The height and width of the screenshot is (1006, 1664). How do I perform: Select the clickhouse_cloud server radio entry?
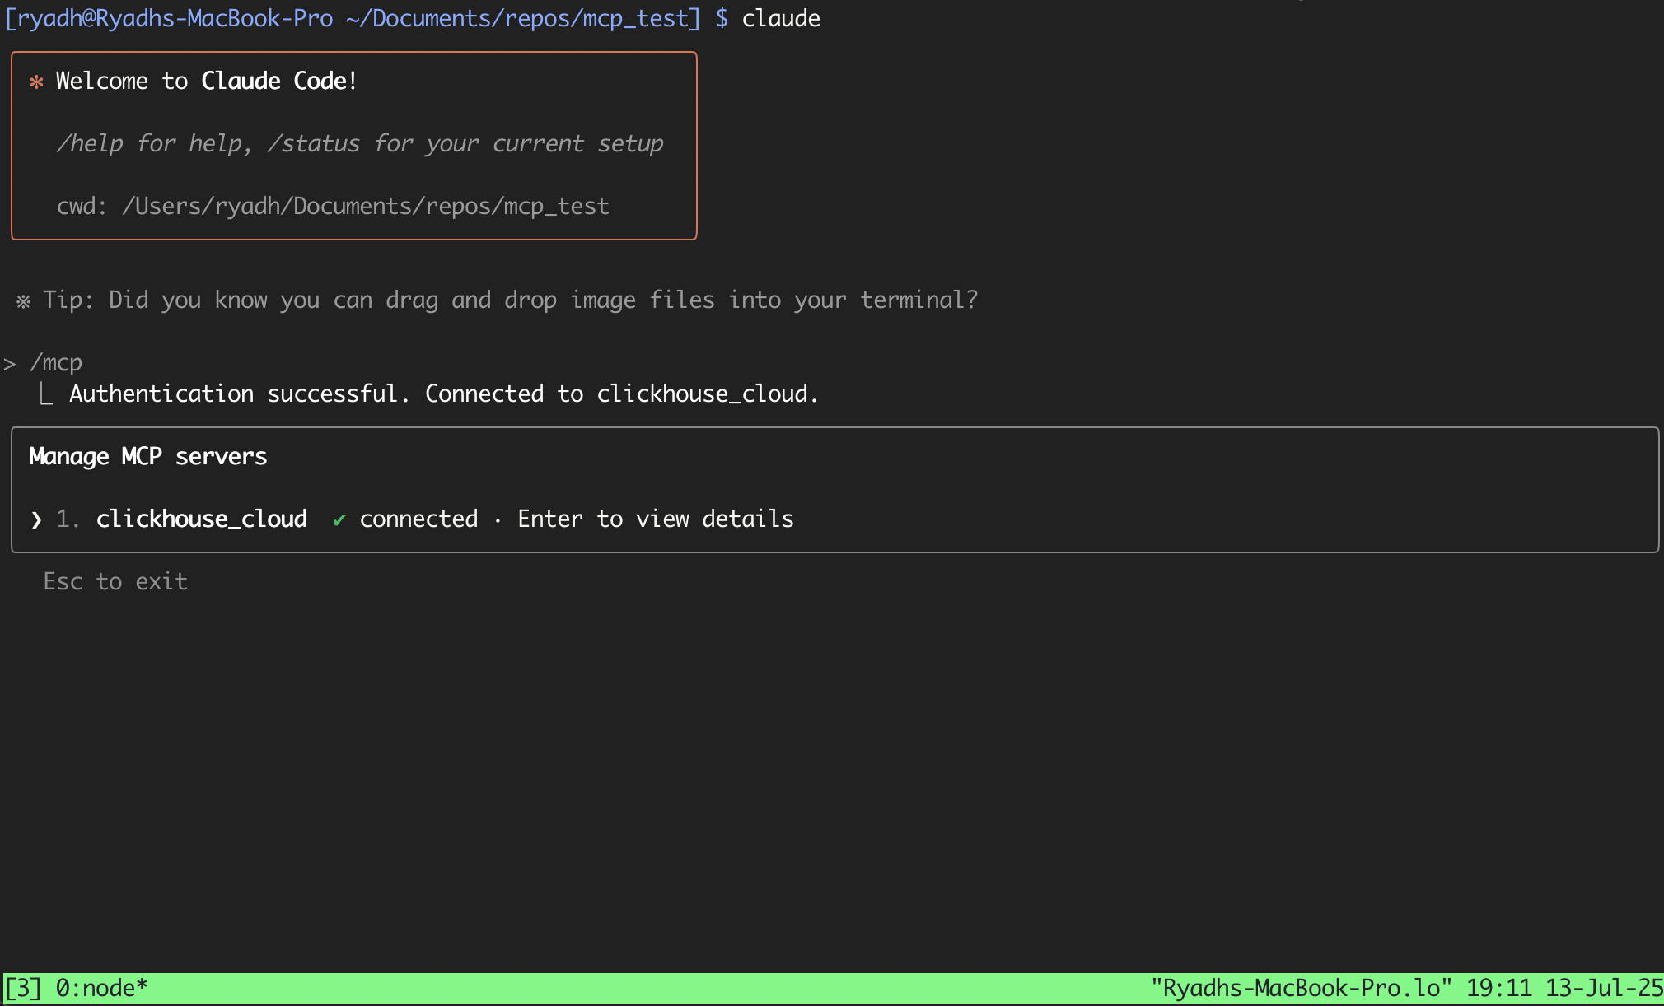201,519
